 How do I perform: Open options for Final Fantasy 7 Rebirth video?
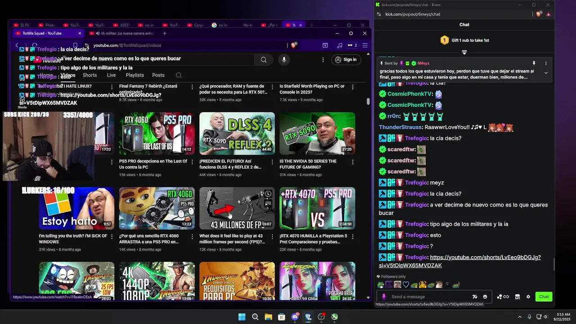[192, 87]
